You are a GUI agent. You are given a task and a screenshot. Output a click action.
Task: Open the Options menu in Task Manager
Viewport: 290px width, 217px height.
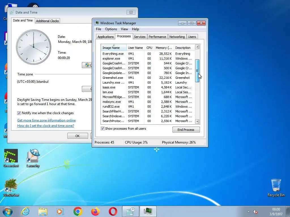[x=111, y=29]
